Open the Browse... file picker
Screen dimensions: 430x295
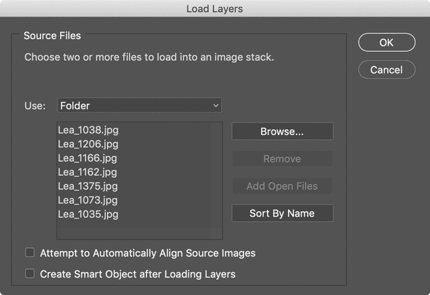(x=283, y=131)
